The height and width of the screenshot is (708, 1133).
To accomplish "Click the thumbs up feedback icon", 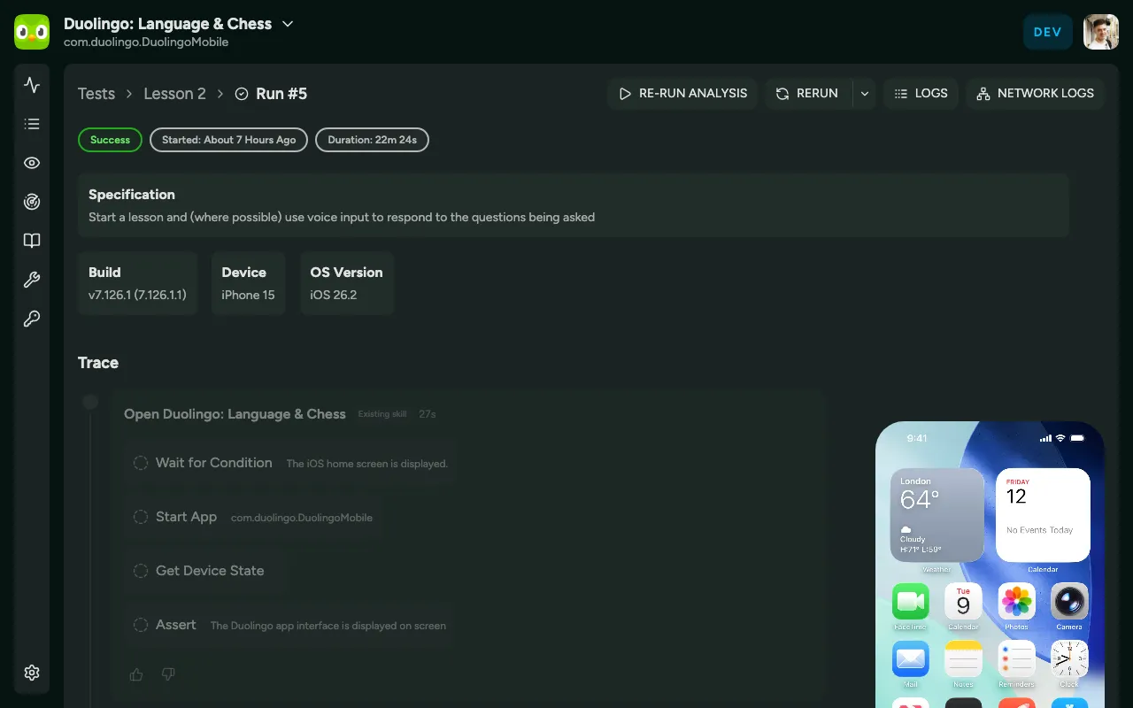I will 136,674.
